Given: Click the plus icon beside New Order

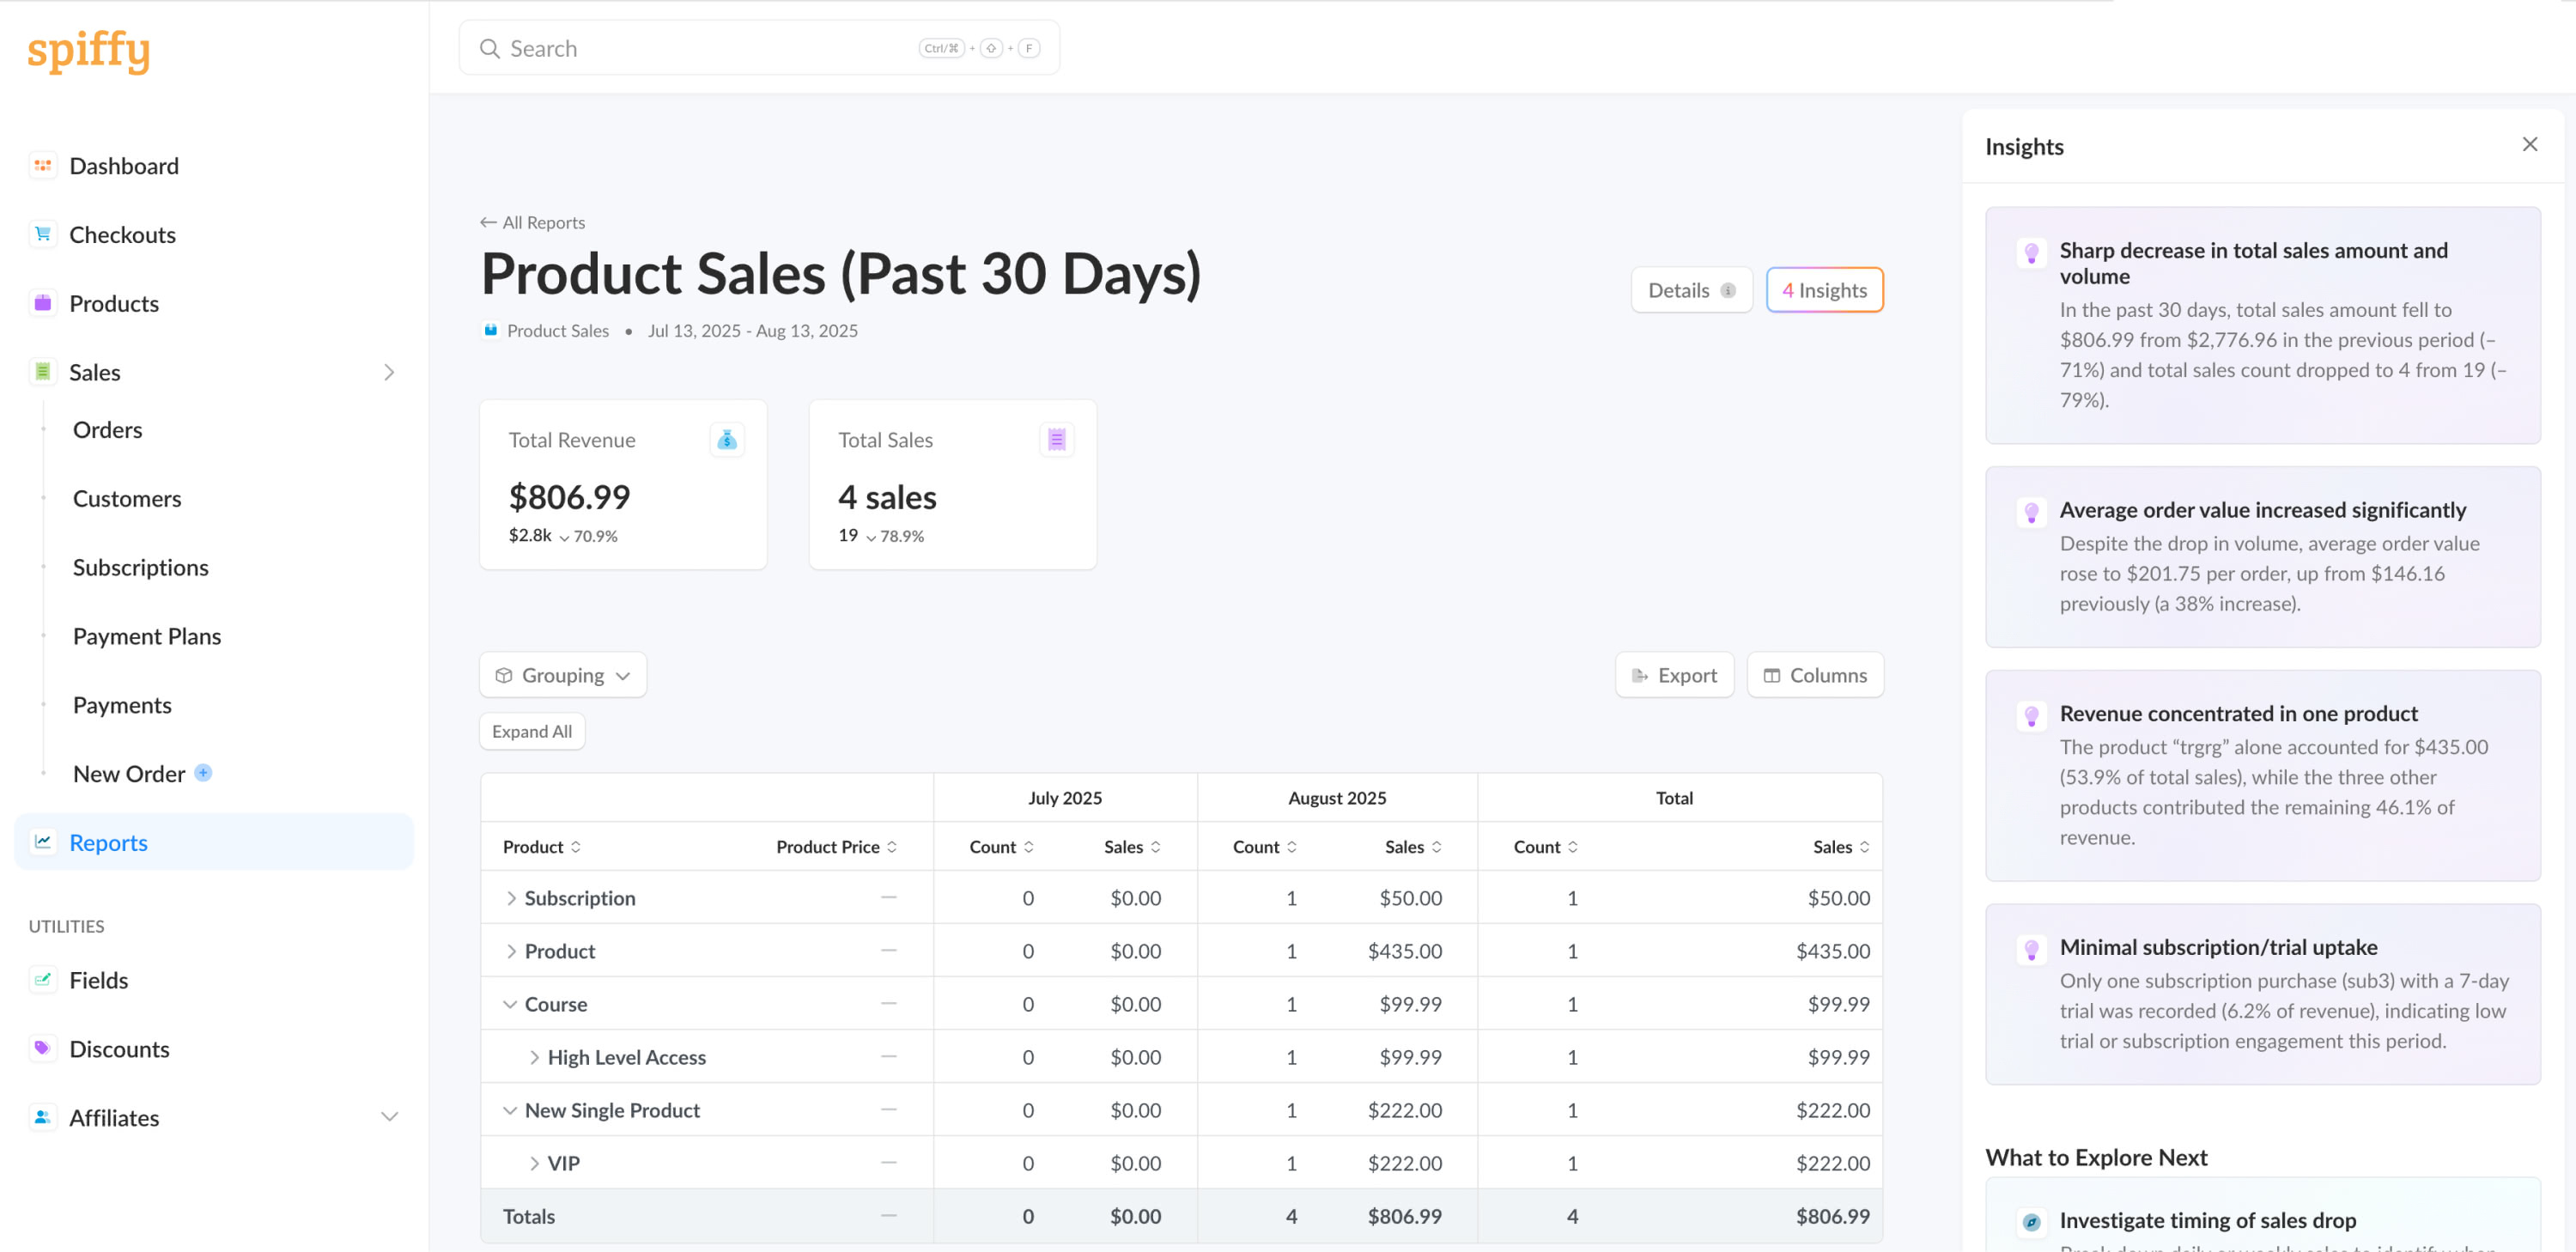Looking at the screenshot, I should 203,772.
